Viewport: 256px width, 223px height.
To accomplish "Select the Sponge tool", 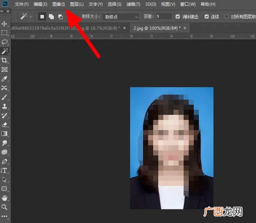I will (x=4, y=152).
